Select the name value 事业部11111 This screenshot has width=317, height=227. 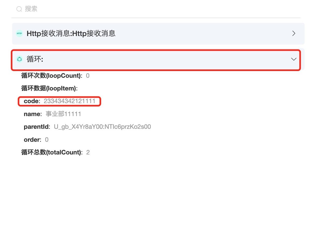63,114
